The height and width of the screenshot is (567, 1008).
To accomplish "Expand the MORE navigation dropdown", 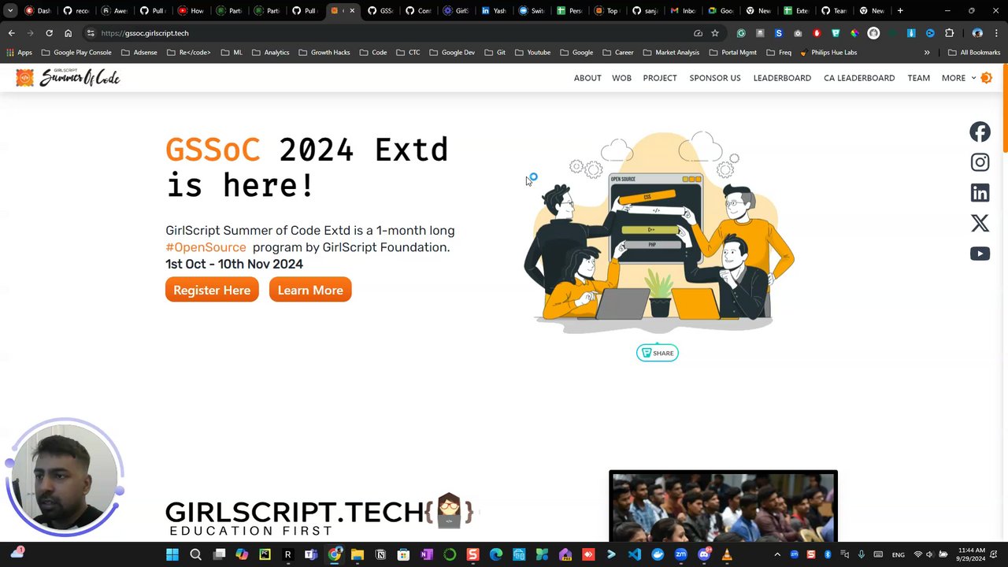I will 958,78.
